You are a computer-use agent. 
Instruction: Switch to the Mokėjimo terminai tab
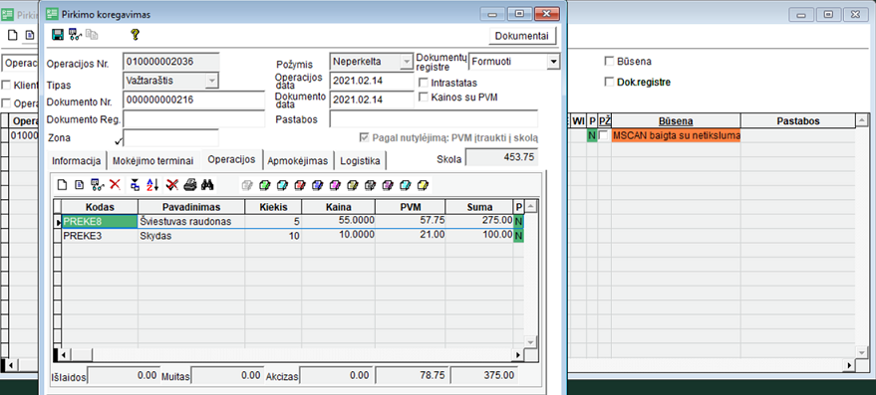(153, 161)
